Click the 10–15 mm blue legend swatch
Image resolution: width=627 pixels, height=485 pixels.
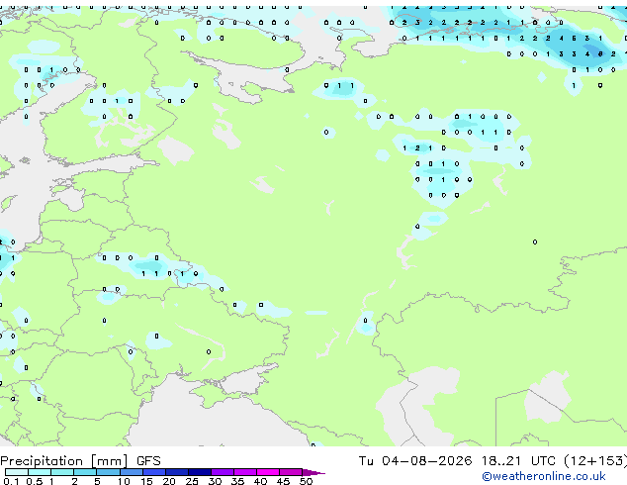click(x=132, y=472)
